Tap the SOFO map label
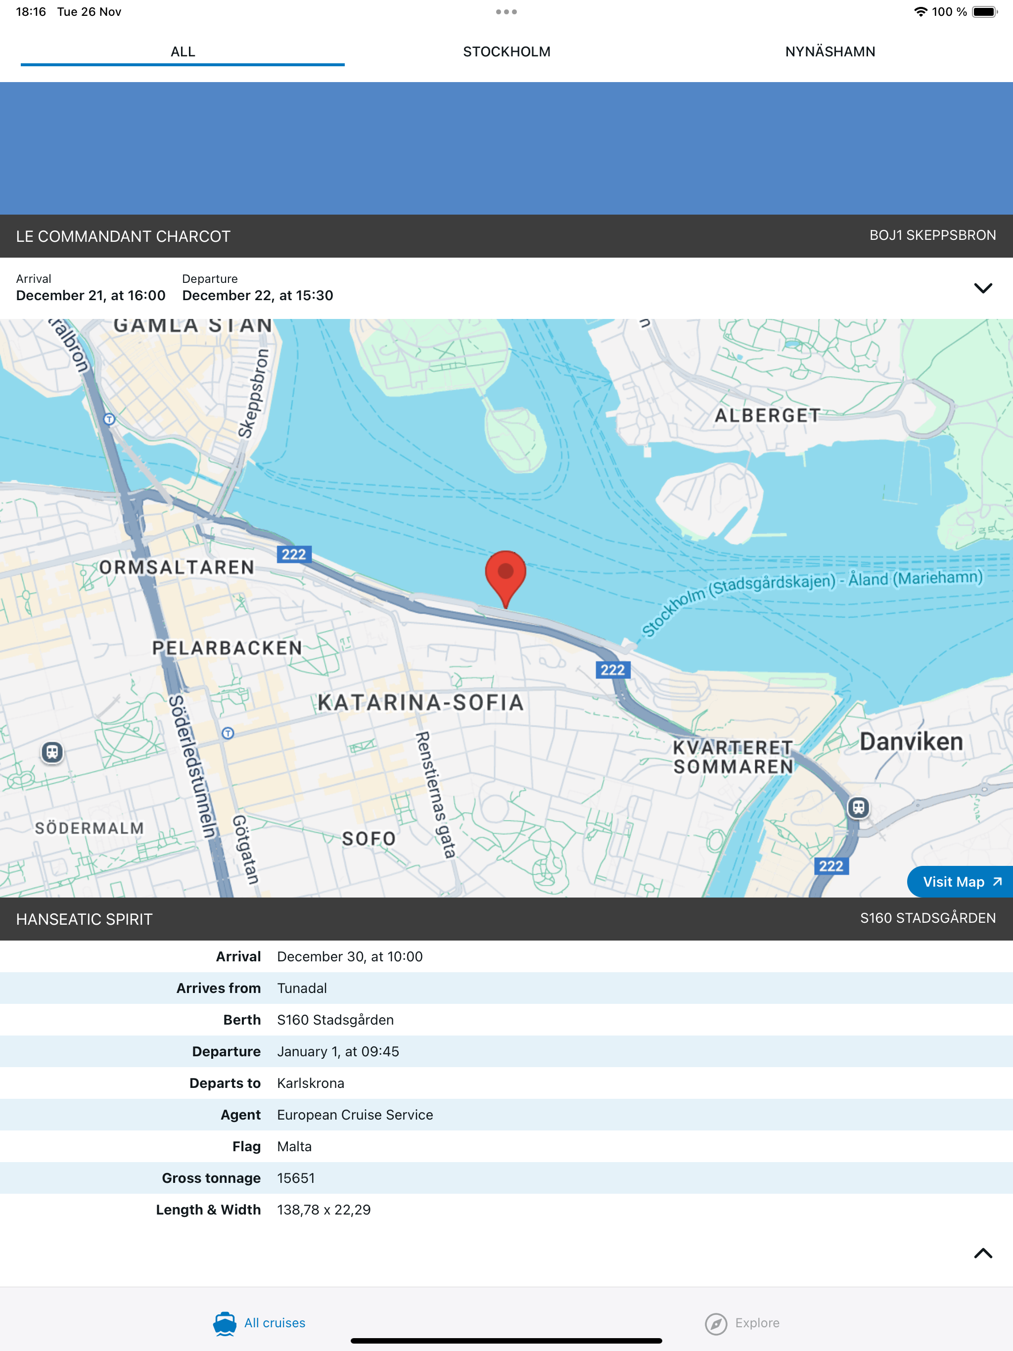This screenshot has height=1351, width=1013. point(369,839)
